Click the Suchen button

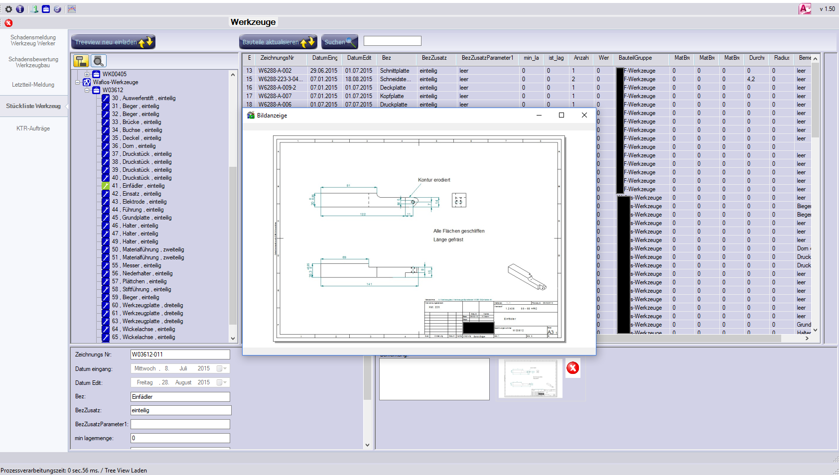click(x=340, y=42)
